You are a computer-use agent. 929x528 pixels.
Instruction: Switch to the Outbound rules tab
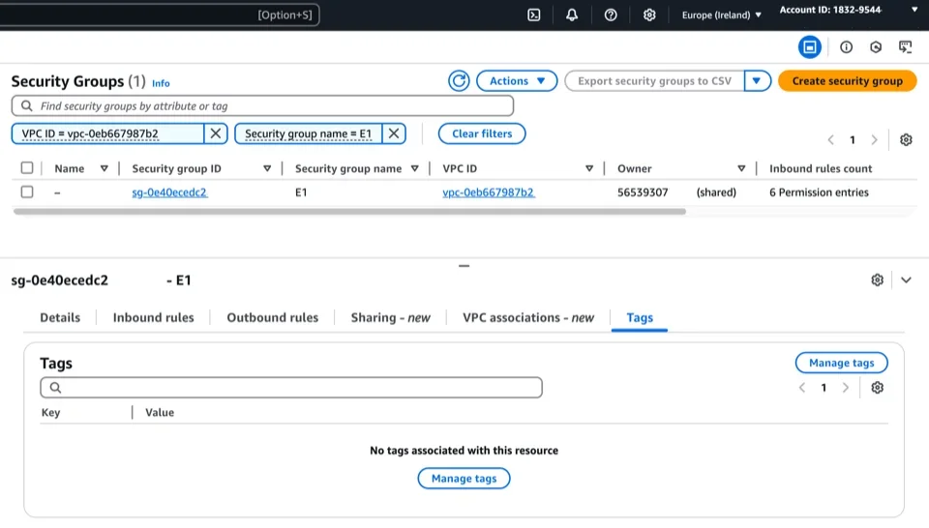click(x=272, y=317)
